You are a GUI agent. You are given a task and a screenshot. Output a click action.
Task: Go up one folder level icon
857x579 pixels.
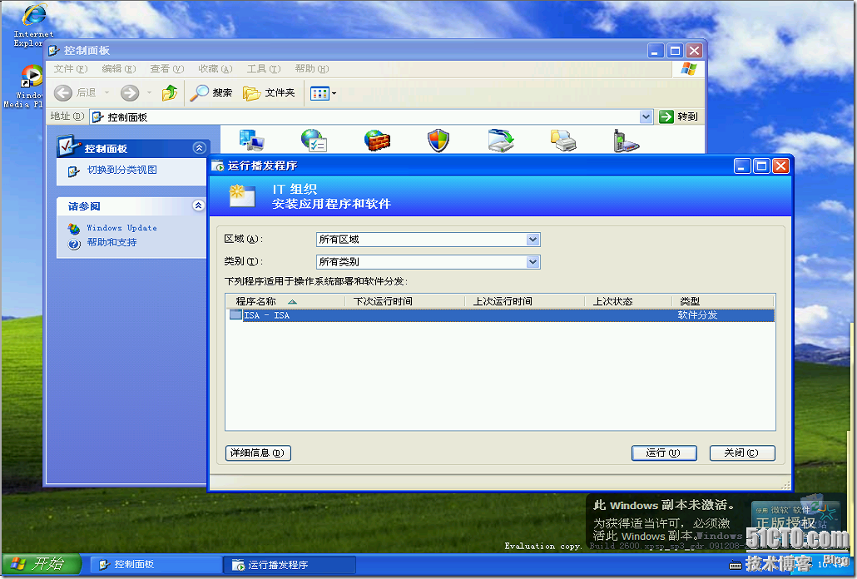(x=170, y=93)
